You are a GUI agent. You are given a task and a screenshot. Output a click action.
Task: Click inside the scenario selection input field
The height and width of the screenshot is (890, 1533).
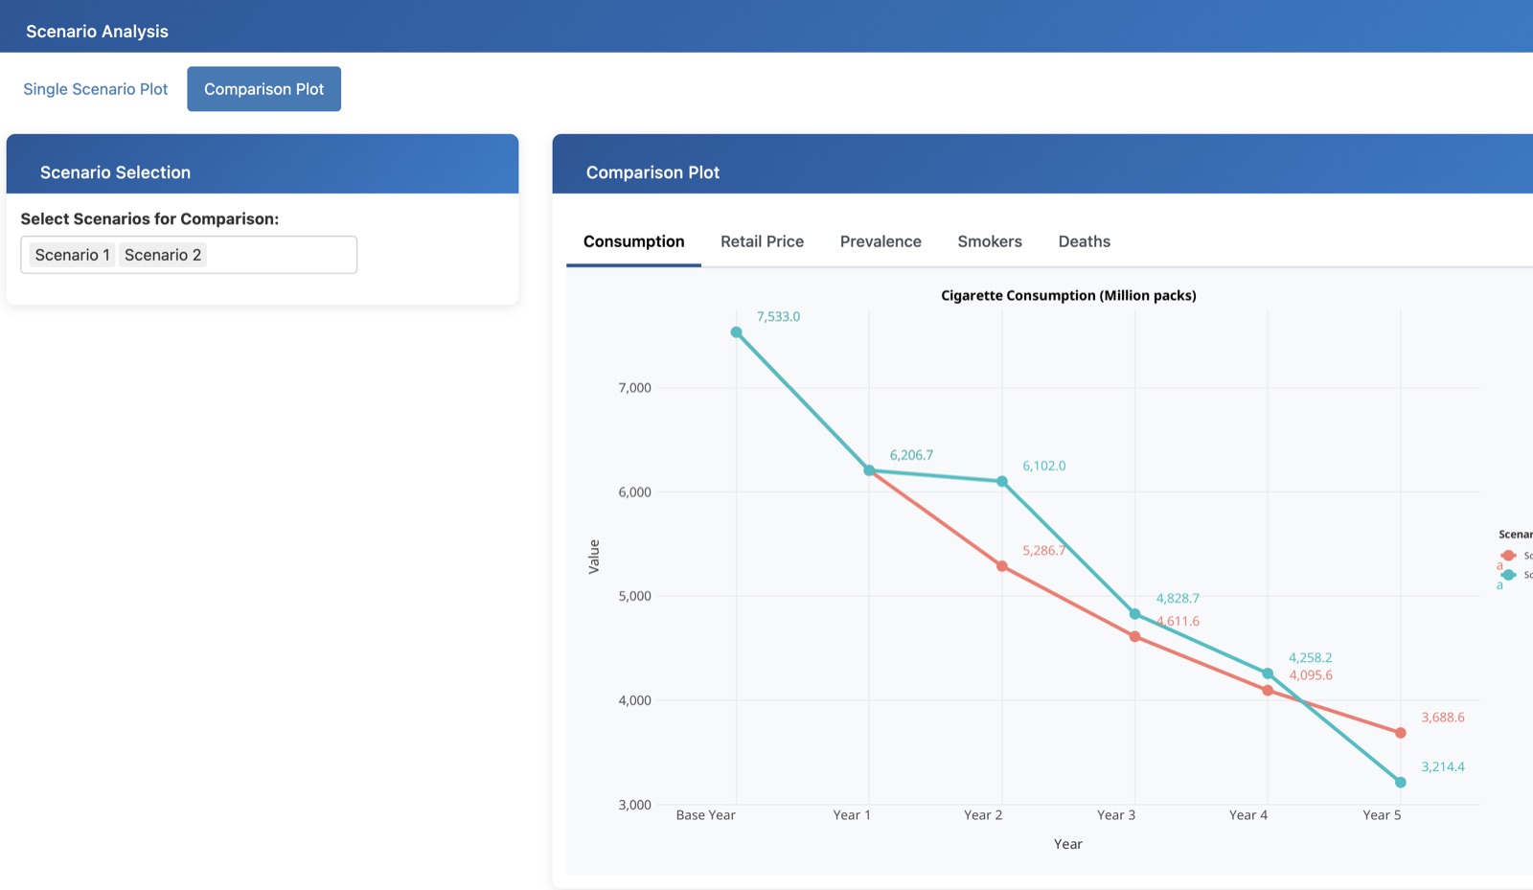point(278,255)
